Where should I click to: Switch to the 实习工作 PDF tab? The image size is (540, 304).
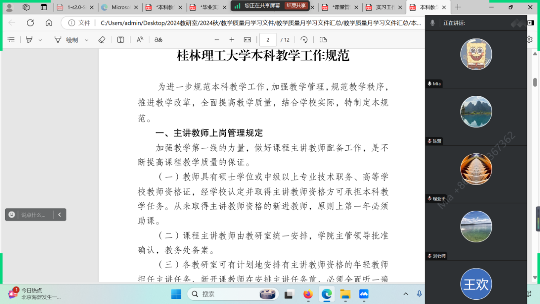click(382, 7)
